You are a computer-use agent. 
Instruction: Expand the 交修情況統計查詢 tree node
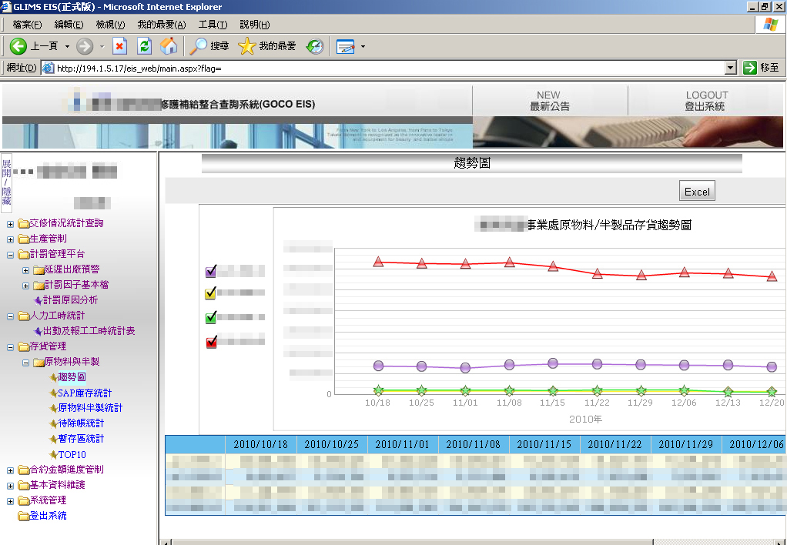(x=10, y=224)
